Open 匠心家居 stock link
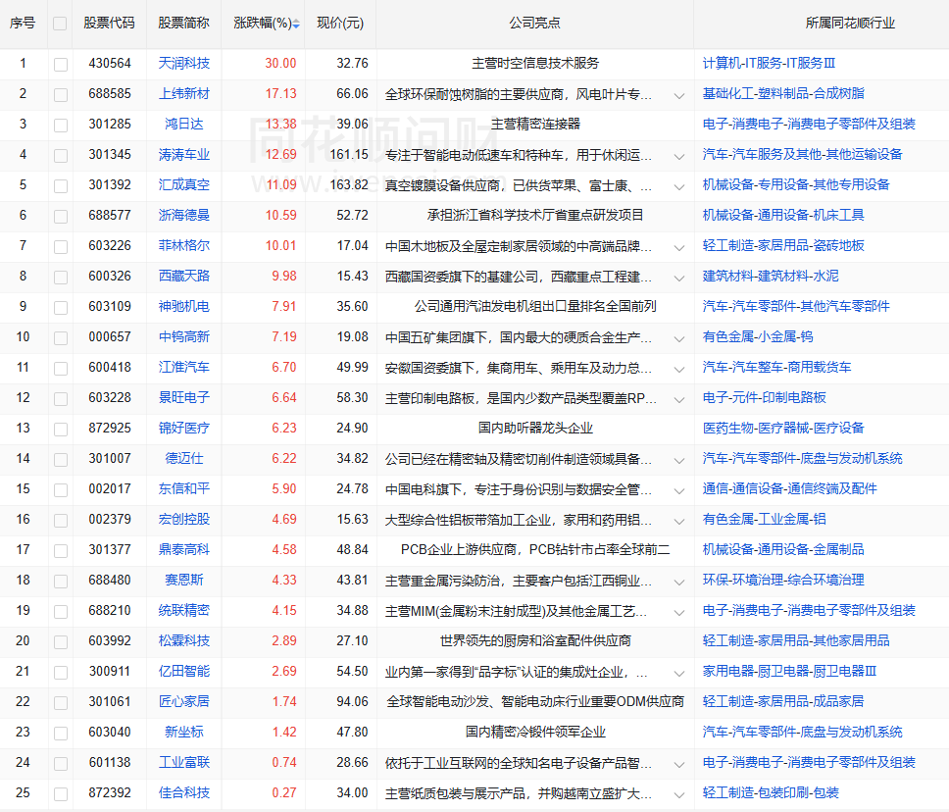Viewport: 949px width, 812px height. pos(184,701)
